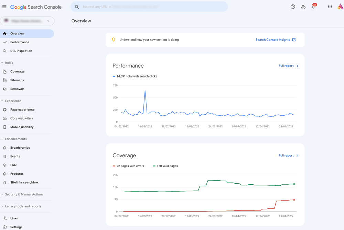The image size is (344, 230).
Task: Toggle the 170 valid pages legend
Action: 165,166
